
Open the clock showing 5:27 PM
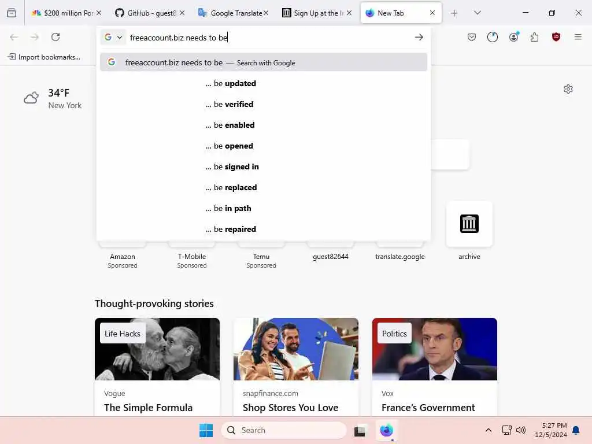tap(551, 430)
